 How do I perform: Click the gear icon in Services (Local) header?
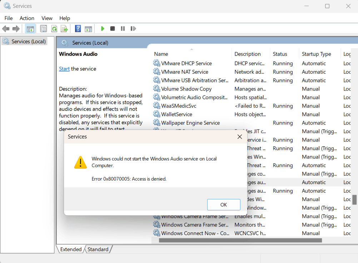coord(65,43)
